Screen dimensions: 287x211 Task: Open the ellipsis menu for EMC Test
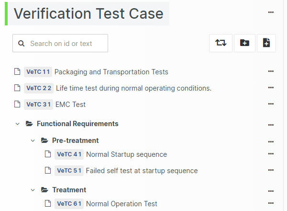pyautogui.click(x=271, y=104)
